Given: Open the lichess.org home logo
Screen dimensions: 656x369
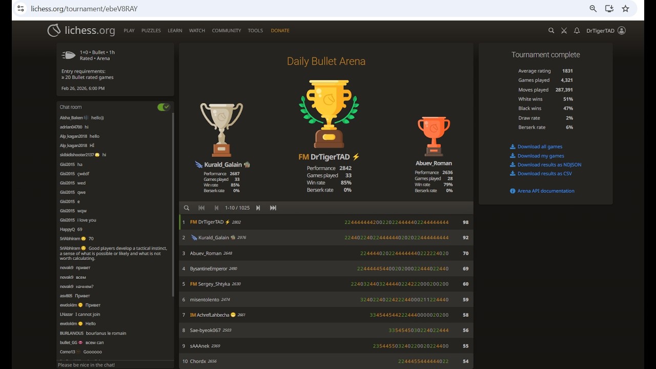Looking at the screenshot, I should [81, 30].
